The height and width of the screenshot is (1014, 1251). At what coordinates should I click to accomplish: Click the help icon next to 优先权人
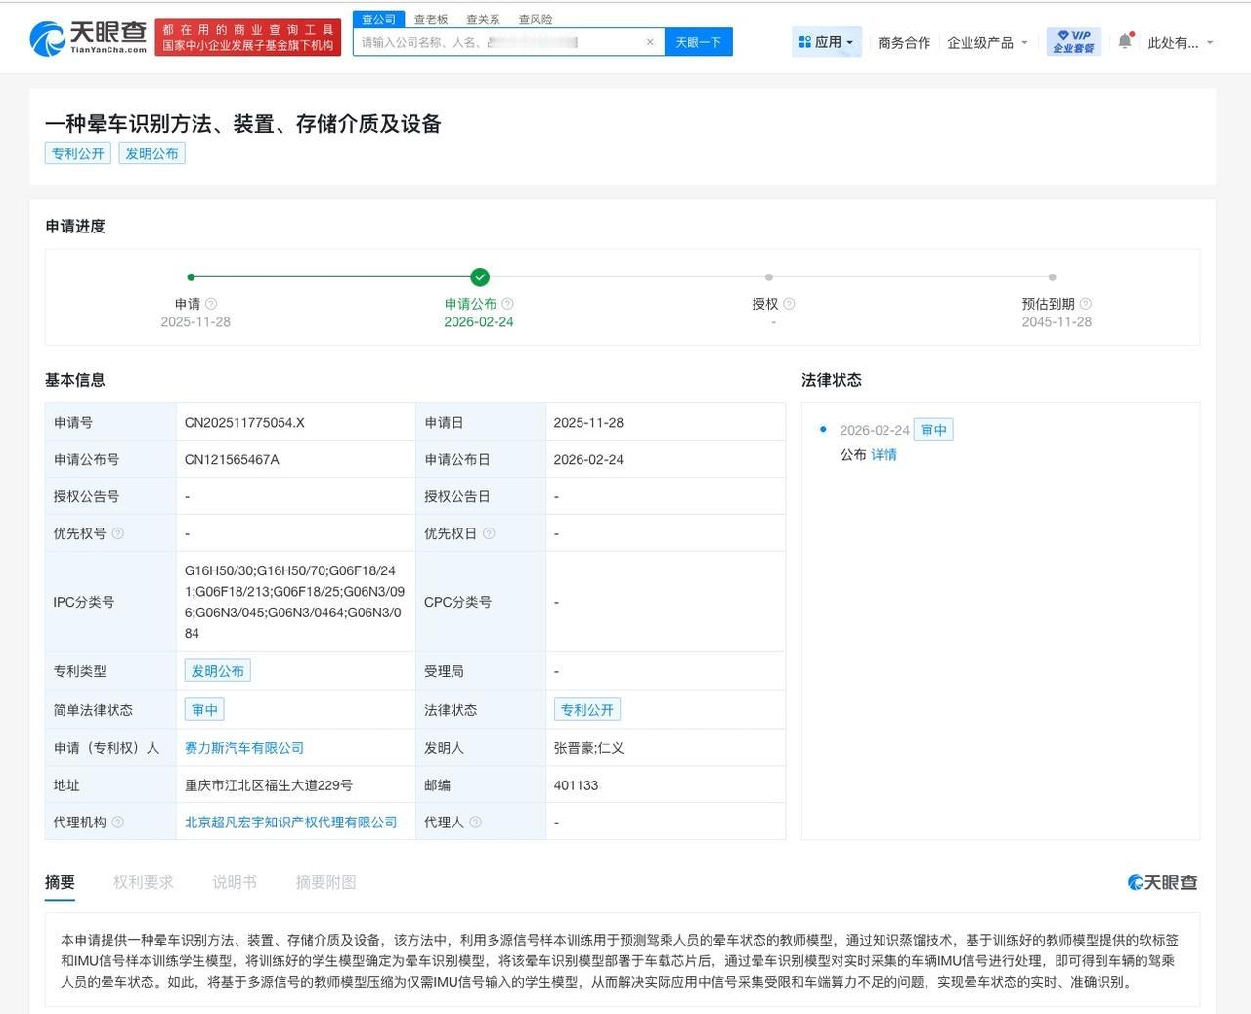tap(119, 532)
